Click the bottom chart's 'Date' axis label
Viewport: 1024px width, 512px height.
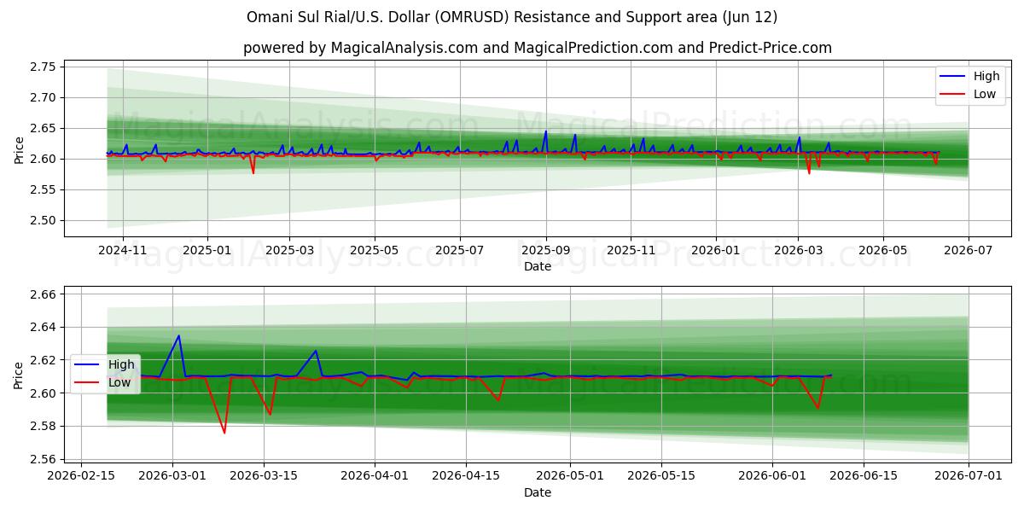click(x=538, y=492)
